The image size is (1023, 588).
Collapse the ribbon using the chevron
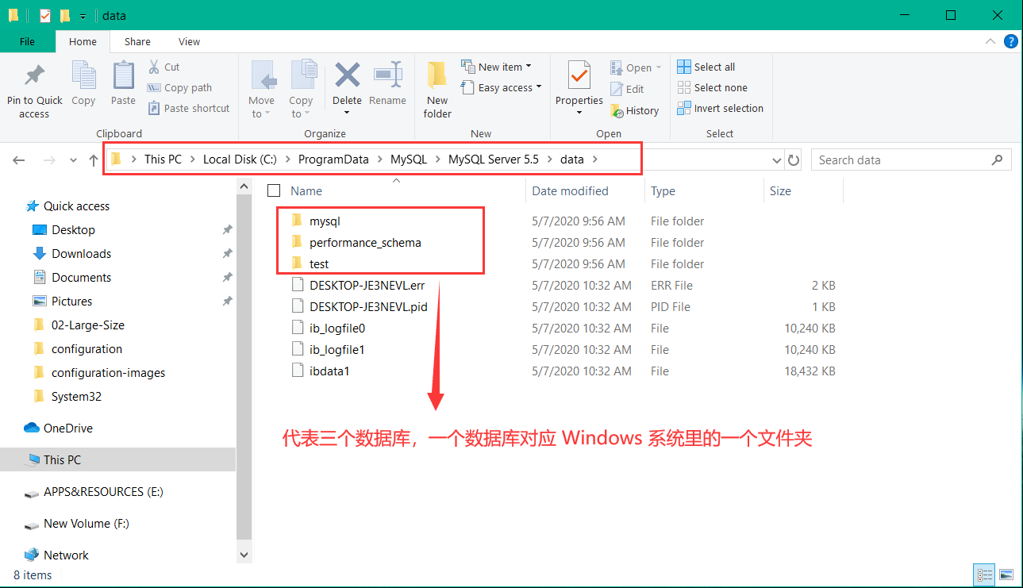[x=990, y=42]
